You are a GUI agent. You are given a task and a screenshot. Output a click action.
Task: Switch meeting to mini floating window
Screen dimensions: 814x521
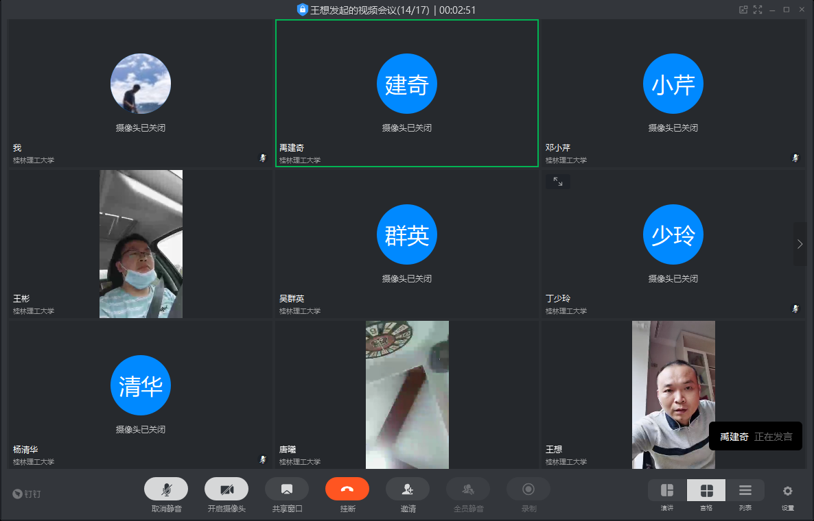point(743,10)
